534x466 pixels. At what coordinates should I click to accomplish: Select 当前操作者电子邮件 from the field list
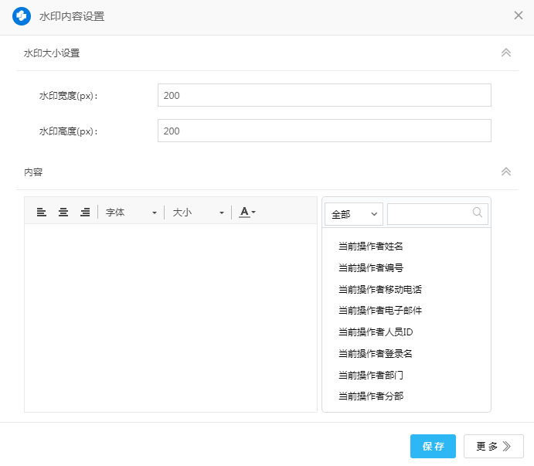coord(380,311)
